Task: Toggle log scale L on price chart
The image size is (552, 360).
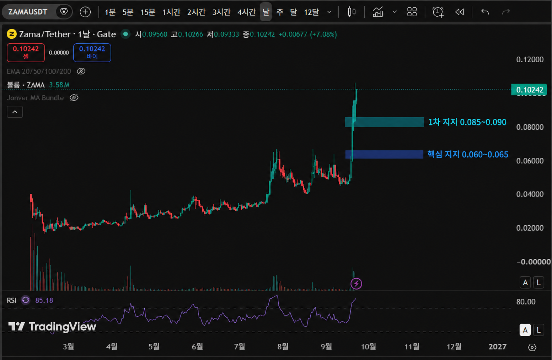Action: point(538,283)
